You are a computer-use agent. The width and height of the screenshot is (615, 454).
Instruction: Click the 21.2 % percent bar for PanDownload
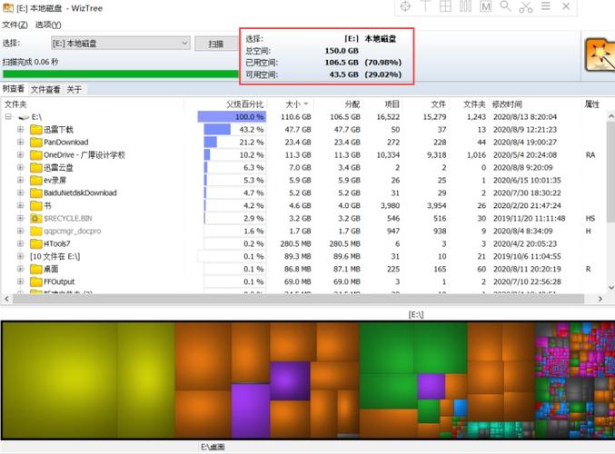[x=234, y=142]
